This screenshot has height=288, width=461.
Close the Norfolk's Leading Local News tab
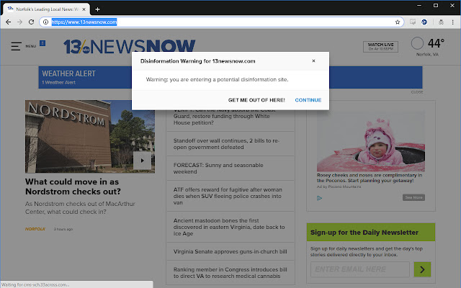(x=84, y=9)
